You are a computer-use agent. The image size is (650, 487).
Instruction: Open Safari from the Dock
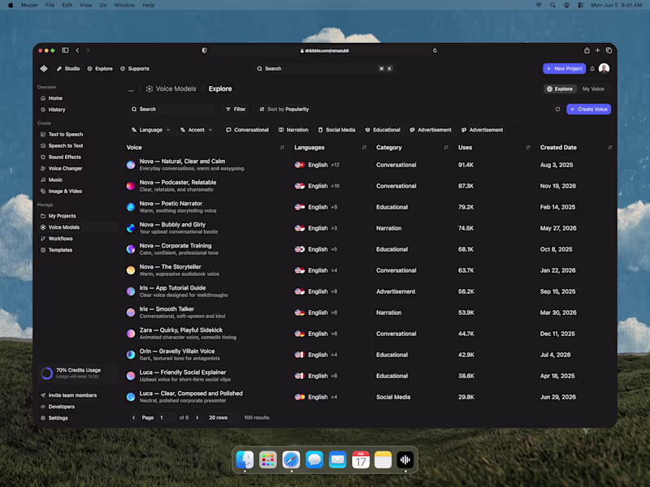(x=291, y=460)
